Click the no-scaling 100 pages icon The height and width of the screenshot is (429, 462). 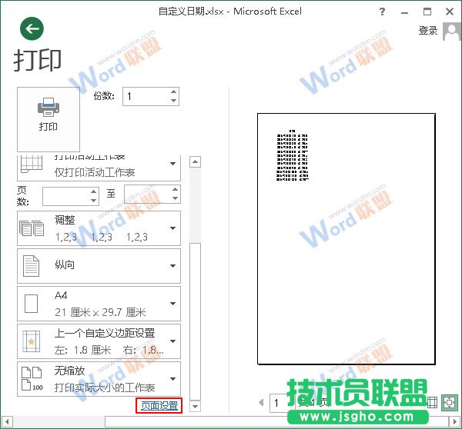pyautogui.click(x=32, y=379)
